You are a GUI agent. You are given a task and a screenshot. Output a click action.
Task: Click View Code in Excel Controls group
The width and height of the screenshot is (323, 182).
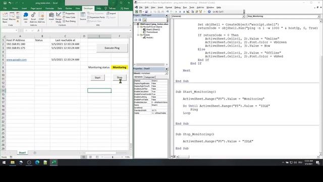click(69, 17)
